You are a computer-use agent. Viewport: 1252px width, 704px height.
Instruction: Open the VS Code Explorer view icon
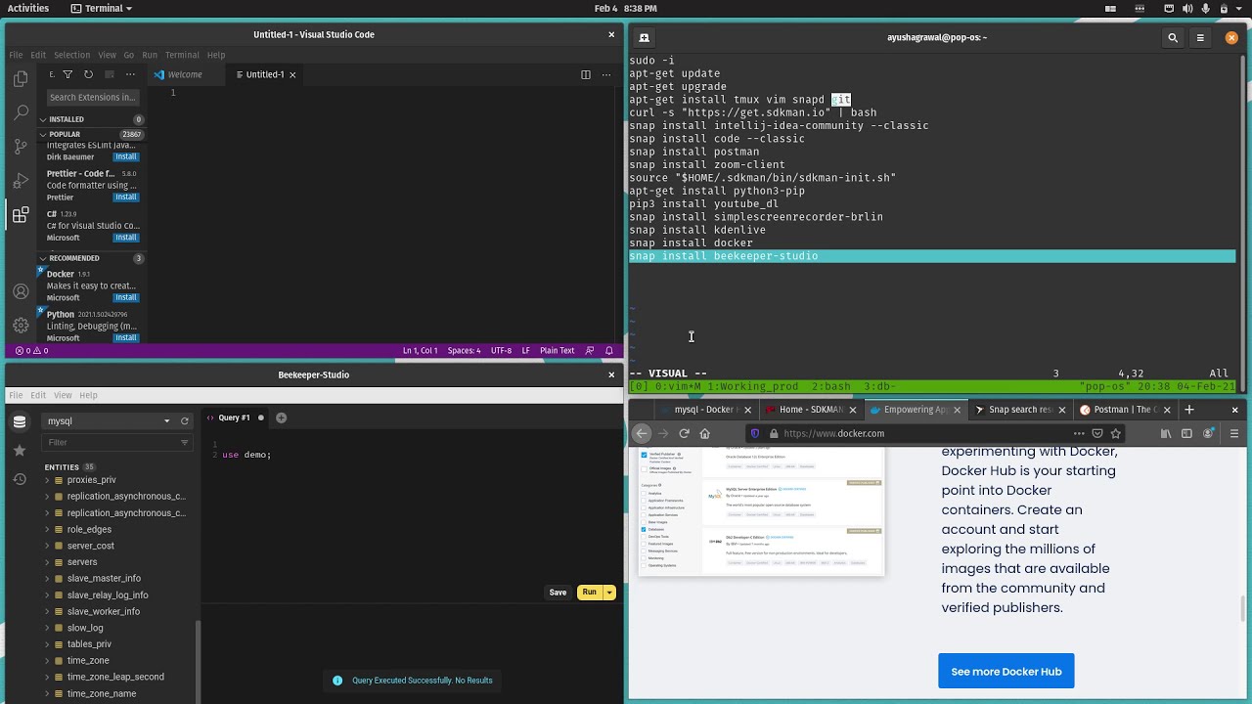pos(21,80)
